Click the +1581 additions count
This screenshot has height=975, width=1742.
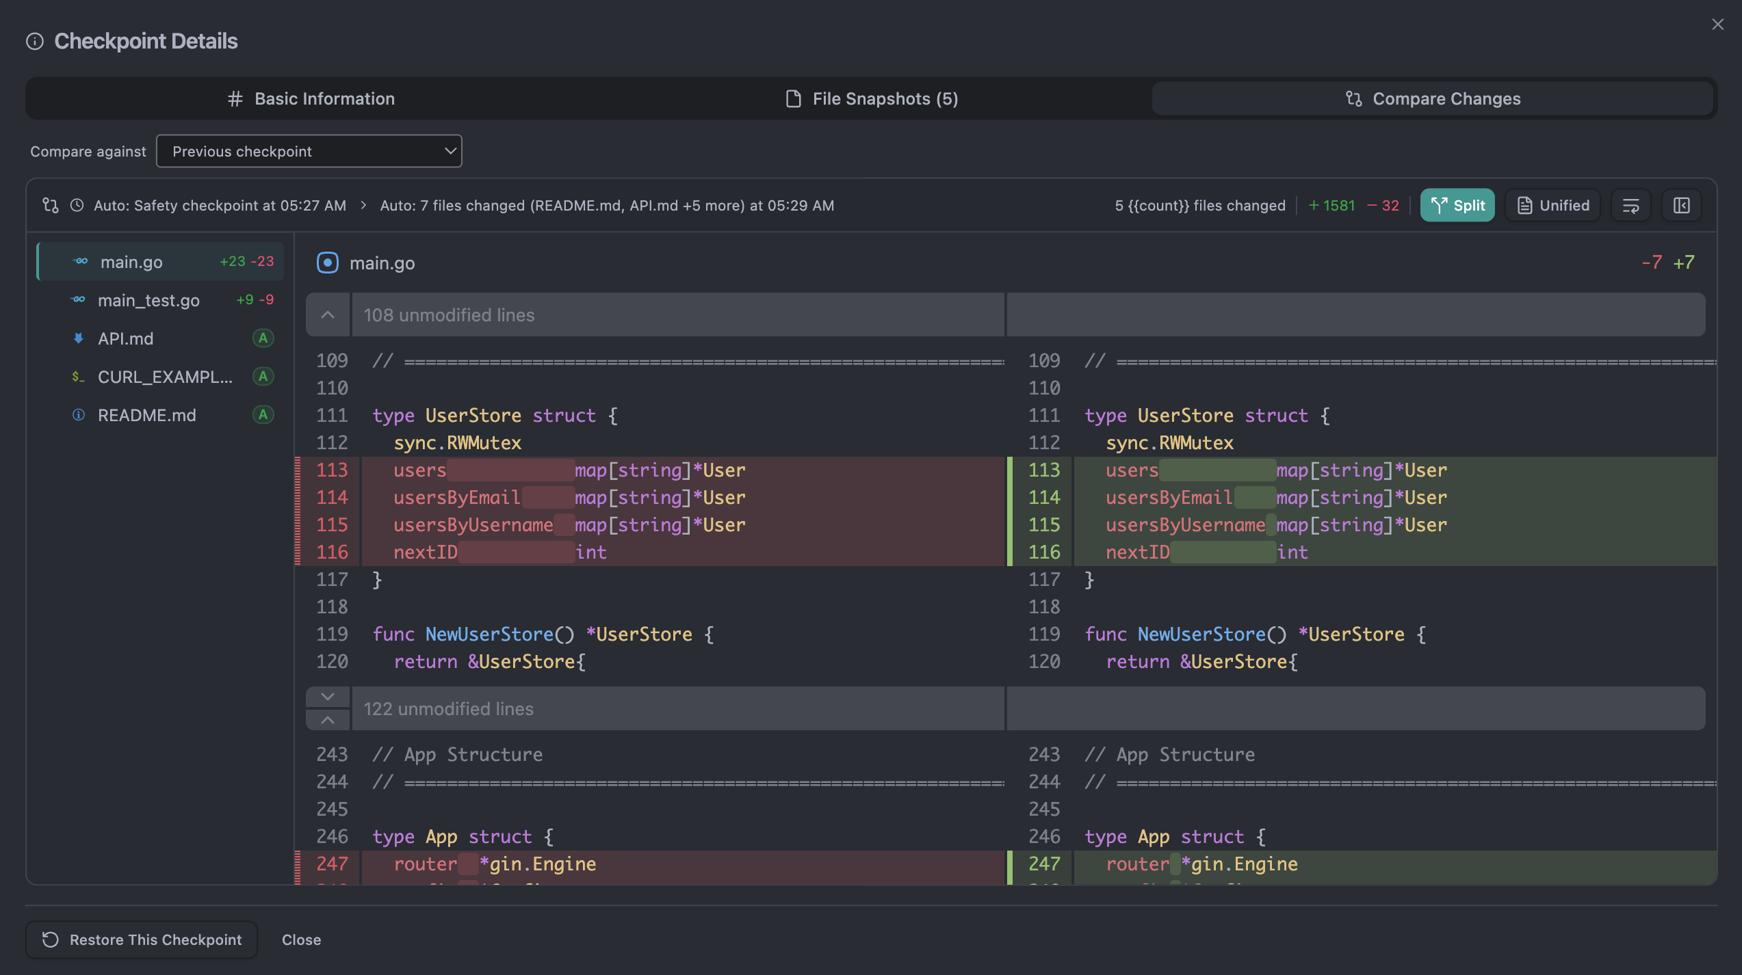[1331, 205]
